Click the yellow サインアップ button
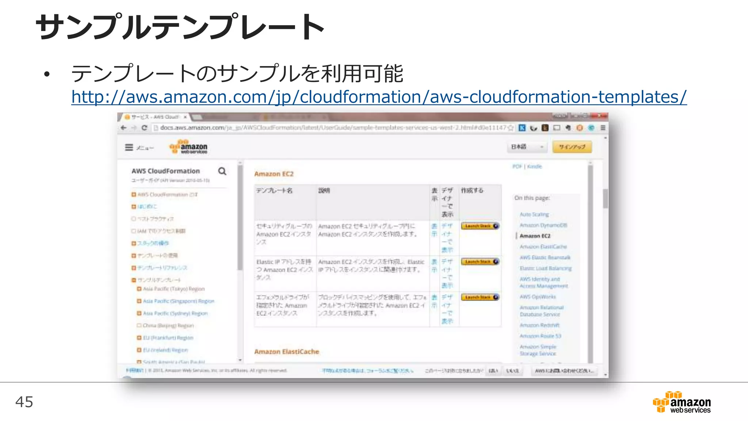The width and height of the screenshot is (748, 421). [x=572, y=147]
